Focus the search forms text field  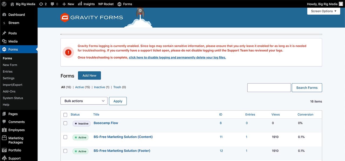coord(269,88)
